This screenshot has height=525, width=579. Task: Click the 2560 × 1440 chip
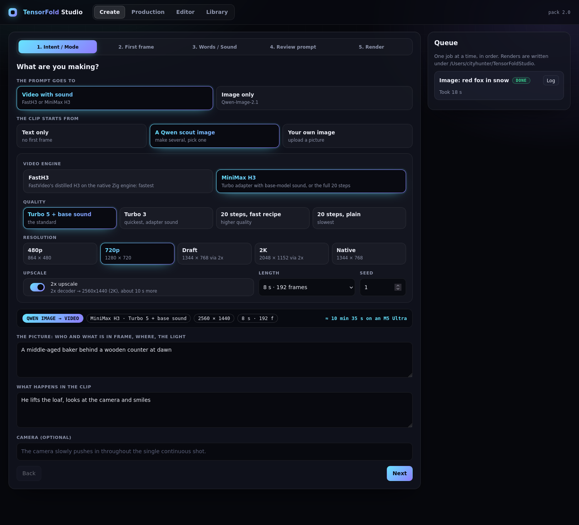click(214, 318)
